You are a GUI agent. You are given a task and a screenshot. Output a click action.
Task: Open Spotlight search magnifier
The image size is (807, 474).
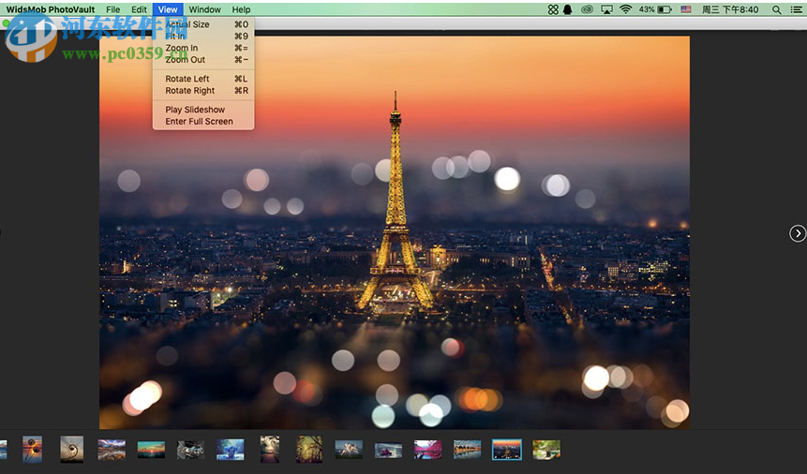(x=777, y=9)
